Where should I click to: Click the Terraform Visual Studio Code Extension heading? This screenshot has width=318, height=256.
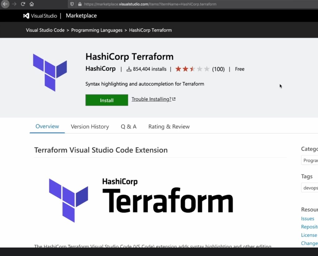pyautogui.click(x=101, y=150)
